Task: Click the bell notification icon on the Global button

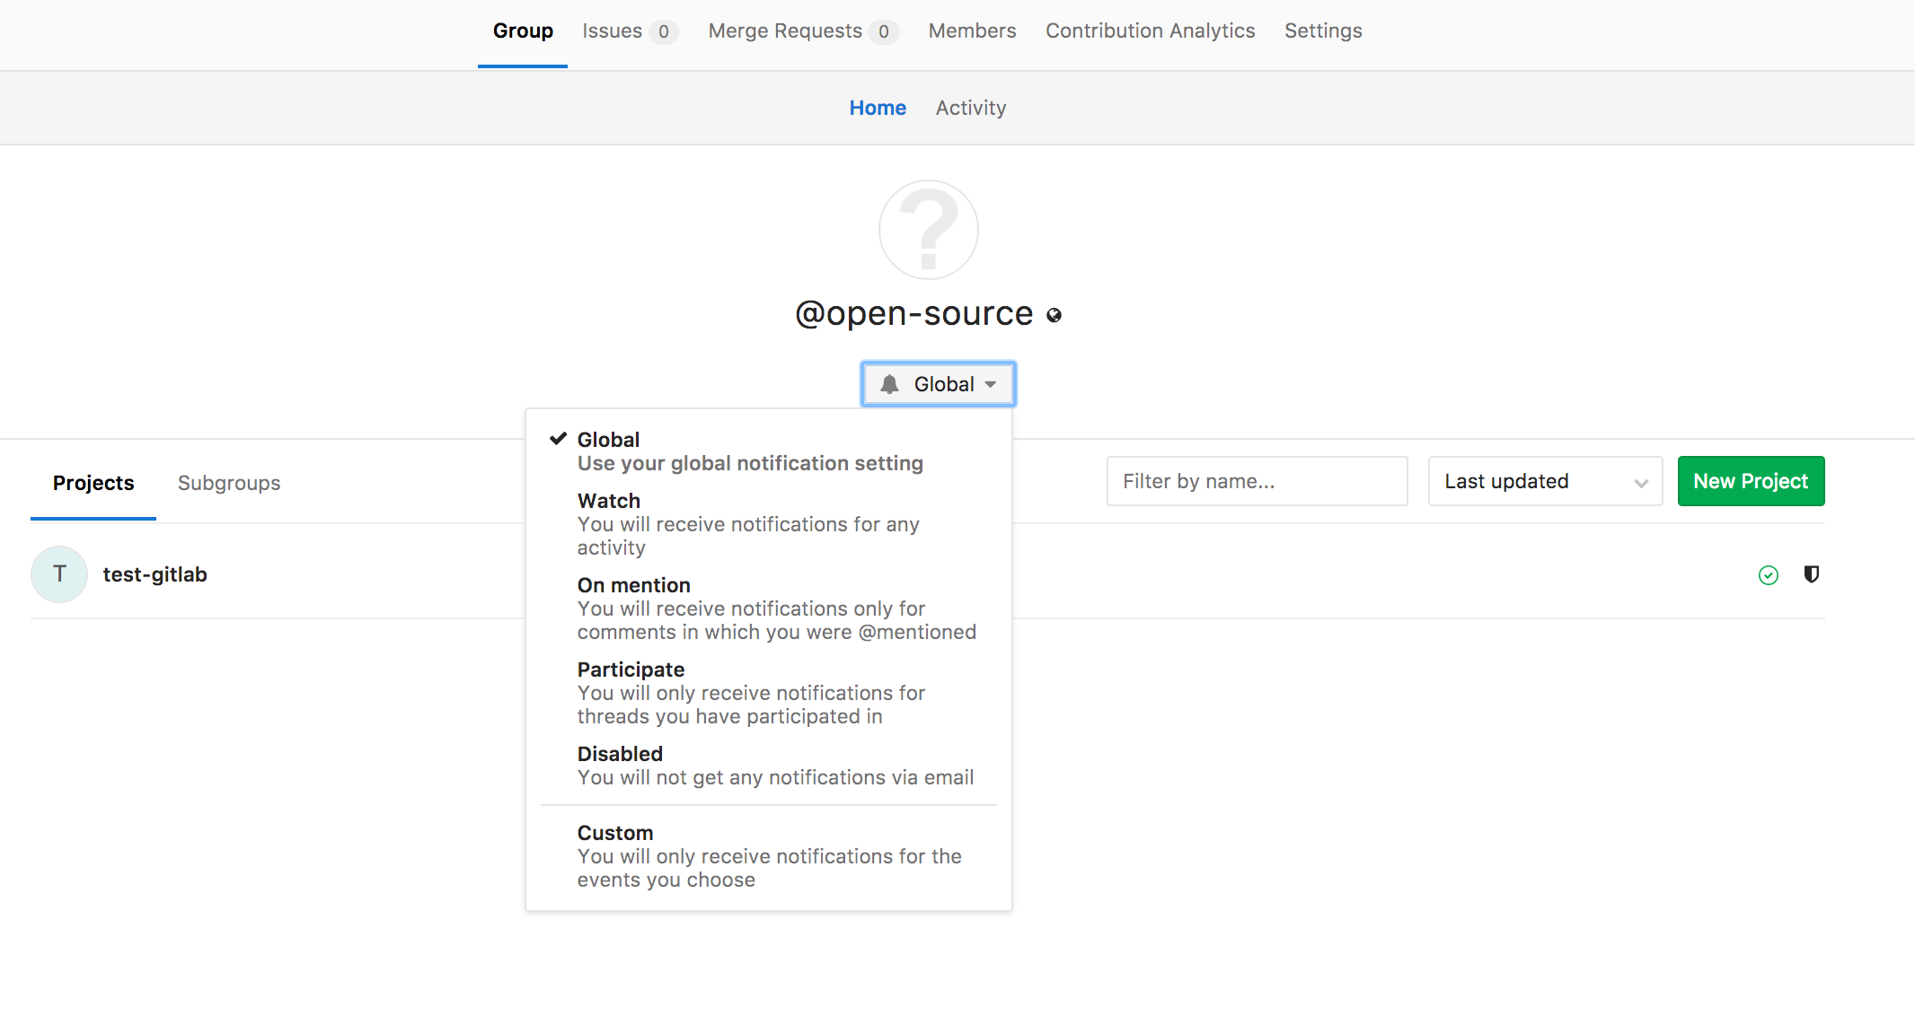Action: 890,383
